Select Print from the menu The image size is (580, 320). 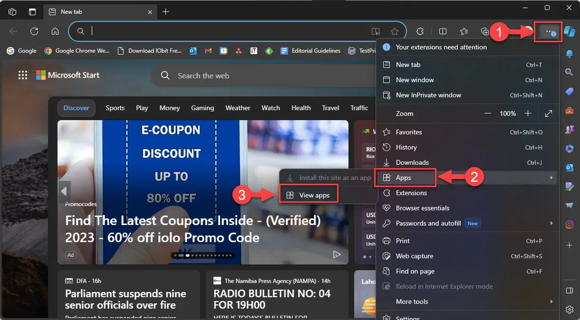(x=467, y=241)
